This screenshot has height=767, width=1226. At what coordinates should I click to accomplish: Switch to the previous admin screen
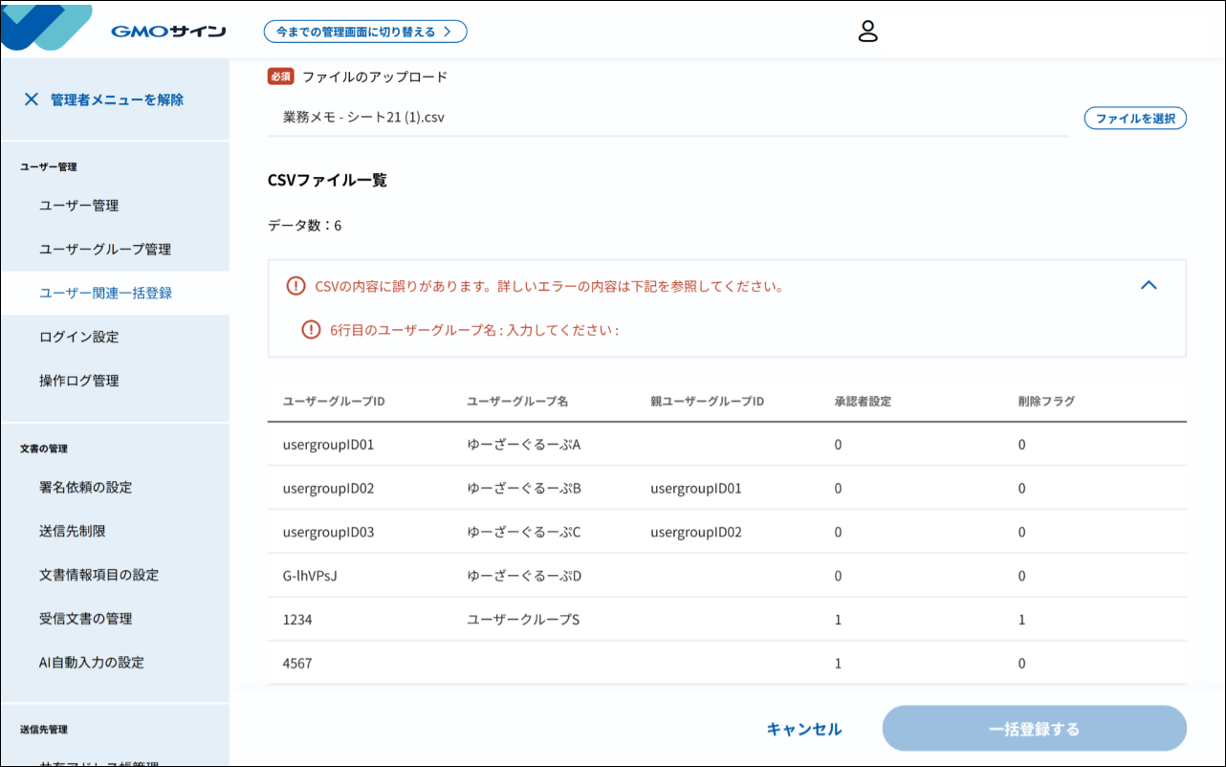click(365, 32)
